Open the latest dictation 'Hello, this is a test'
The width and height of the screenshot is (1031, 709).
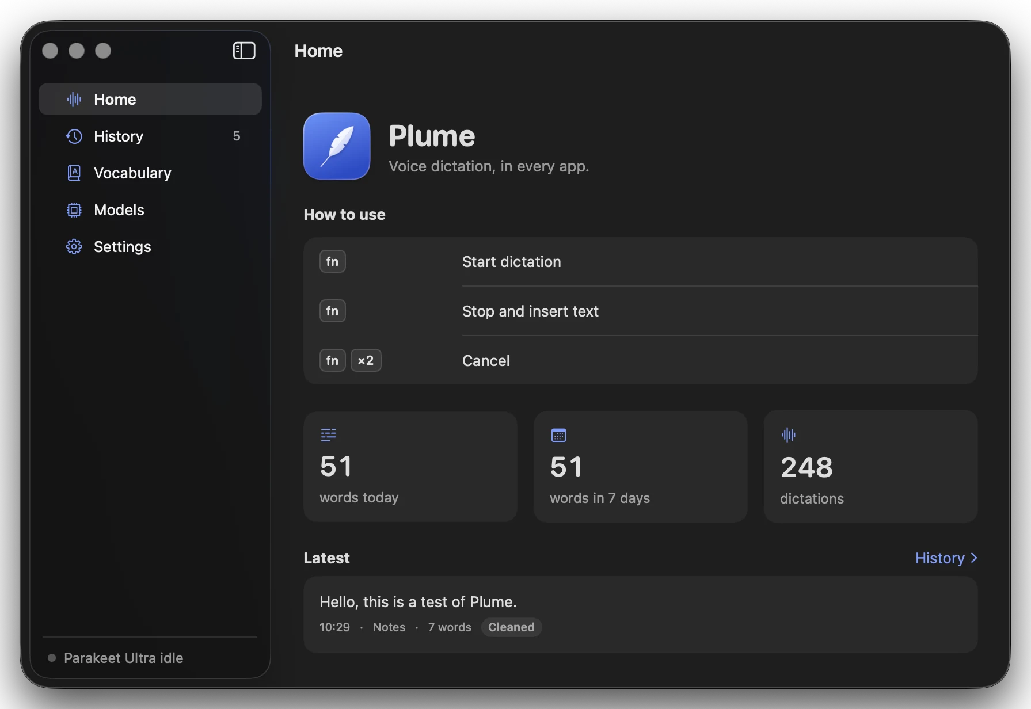641,615
